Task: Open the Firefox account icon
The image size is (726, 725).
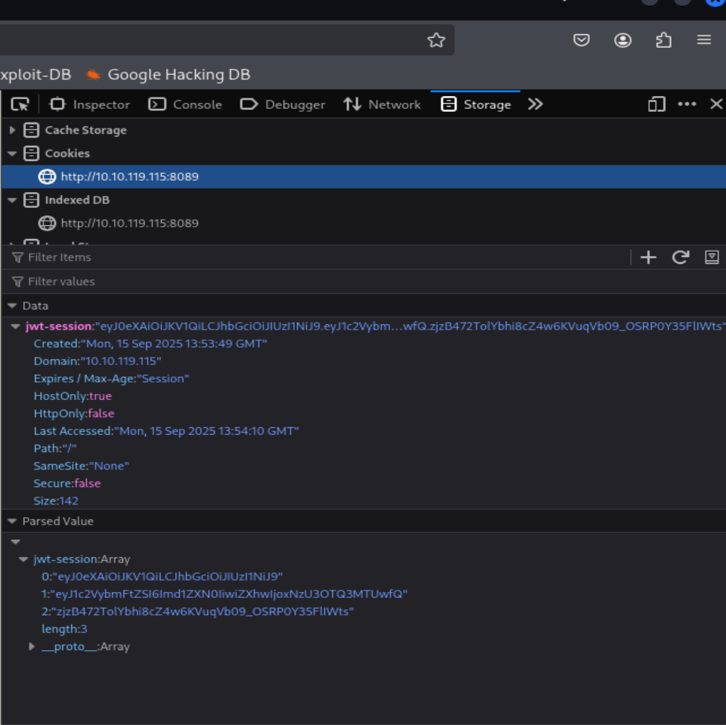Action: click(x=623, y=40)
